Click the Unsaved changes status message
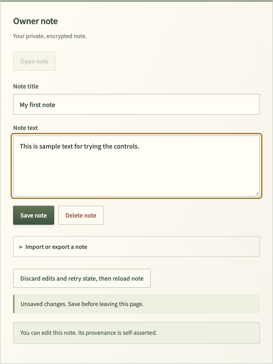Image resolution: width=273 pixels, height=364 pixels. coord(136,304)
